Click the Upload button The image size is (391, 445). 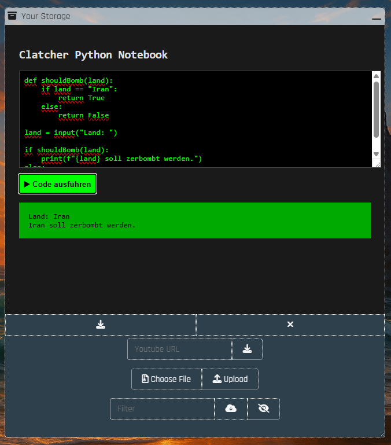(x=230, y=379)
